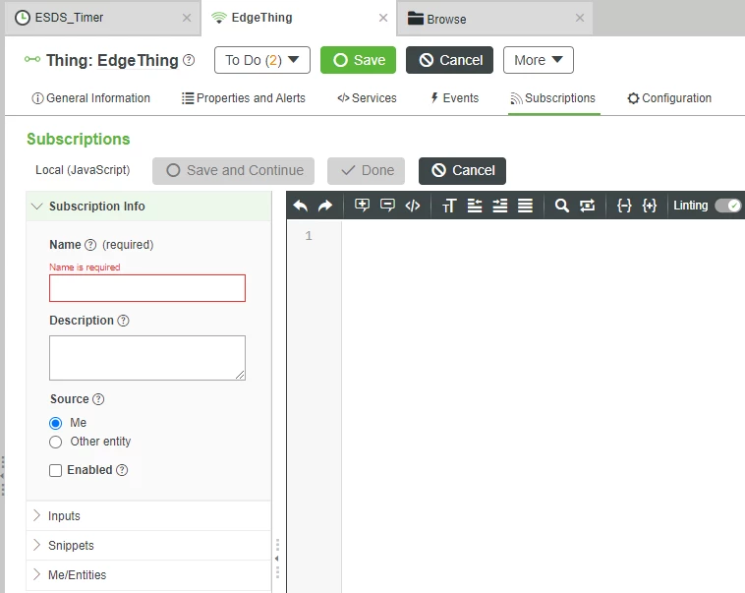Screen dimensions: 745x593
Task: Click the replace icon in editor toolbar
Action: tap(588, 206)
